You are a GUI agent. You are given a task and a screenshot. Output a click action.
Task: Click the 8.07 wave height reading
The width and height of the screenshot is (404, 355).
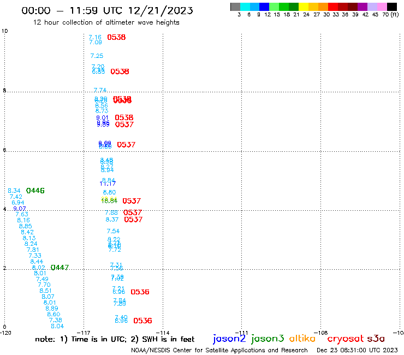(48, 297)
